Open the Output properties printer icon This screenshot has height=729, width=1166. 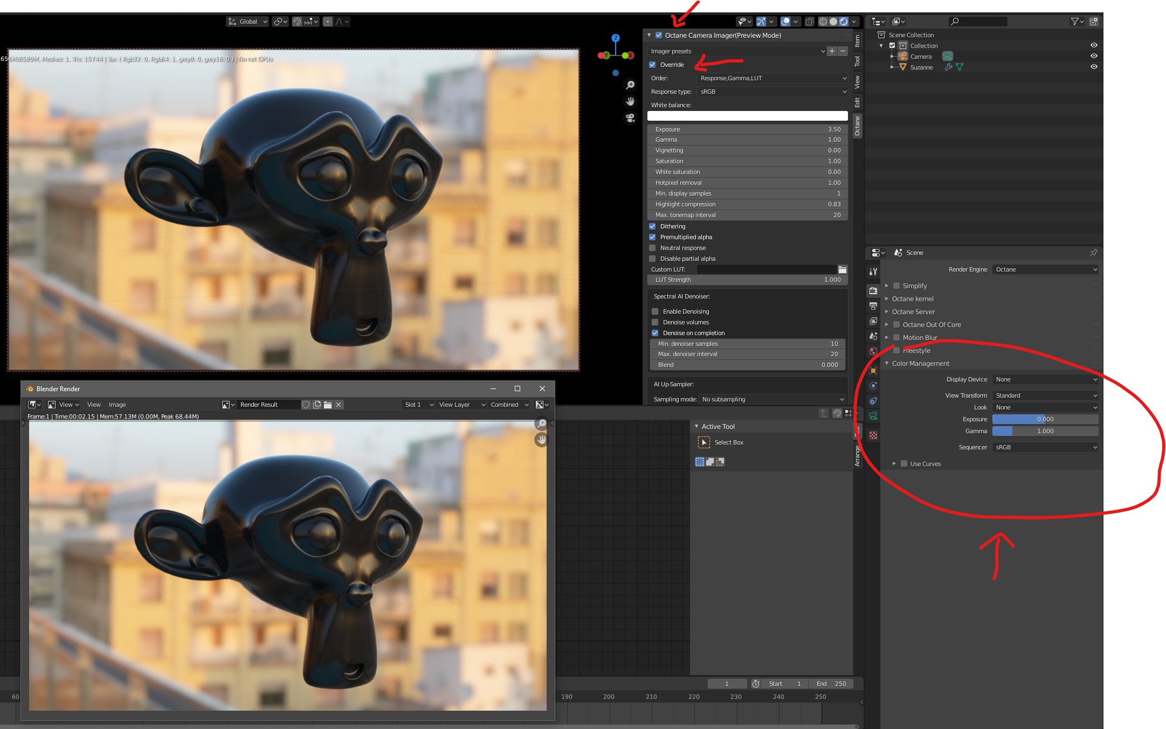tap(873, 306)
